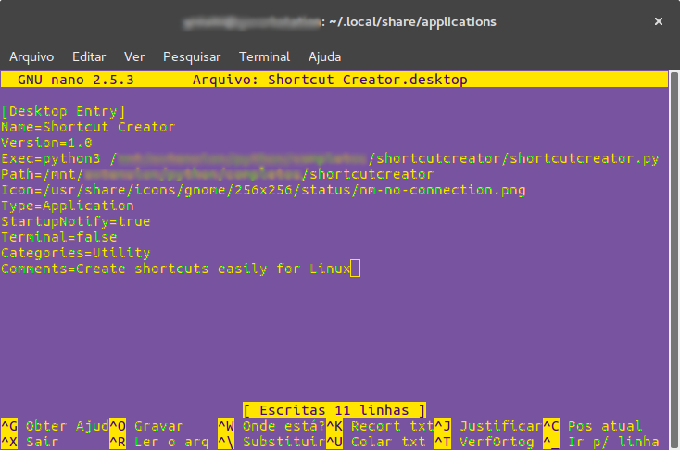
Task: Click the ^C Pos atual shortcut
Action: tap(592, 426)
